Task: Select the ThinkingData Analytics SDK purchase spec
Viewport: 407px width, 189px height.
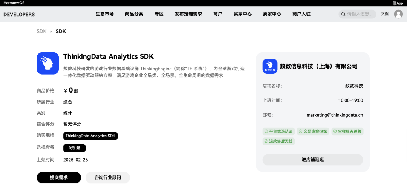Action: tap(90, 136)
